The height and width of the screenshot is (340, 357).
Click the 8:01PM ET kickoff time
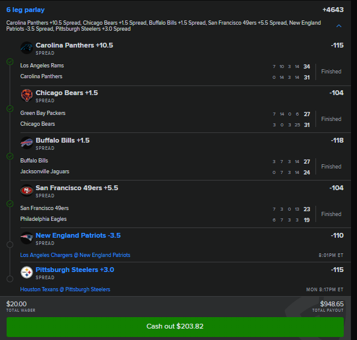pyautogui.click(x=331, y=255)
